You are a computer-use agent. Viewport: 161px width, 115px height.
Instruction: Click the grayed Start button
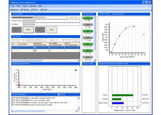pyautogui.click(x=17, y=30)
